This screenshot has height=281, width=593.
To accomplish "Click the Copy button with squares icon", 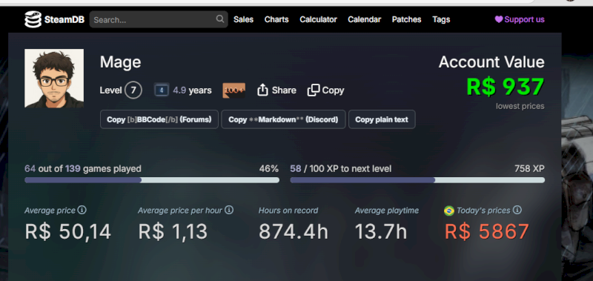I will pos(326,90).
